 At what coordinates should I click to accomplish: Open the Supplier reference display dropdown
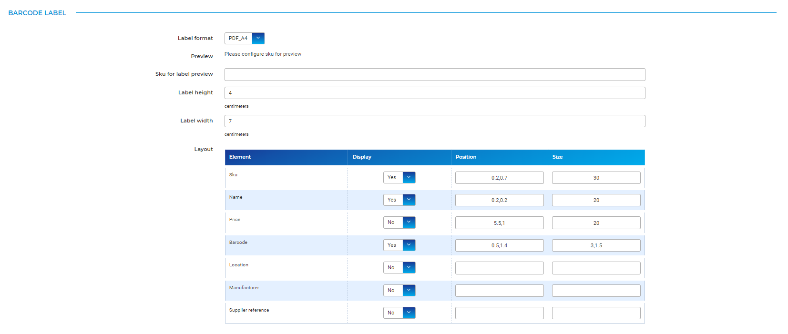(399, 313)
